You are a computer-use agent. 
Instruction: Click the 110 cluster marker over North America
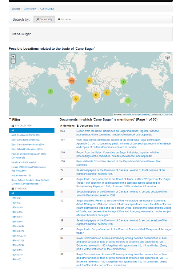tap(72, 81)
